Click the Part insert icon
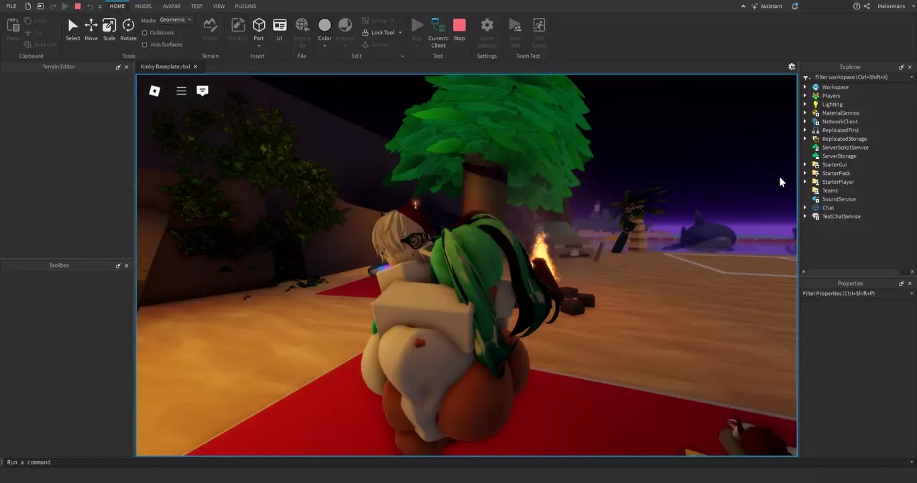The image size is (917, 483). tap(259, 25)
